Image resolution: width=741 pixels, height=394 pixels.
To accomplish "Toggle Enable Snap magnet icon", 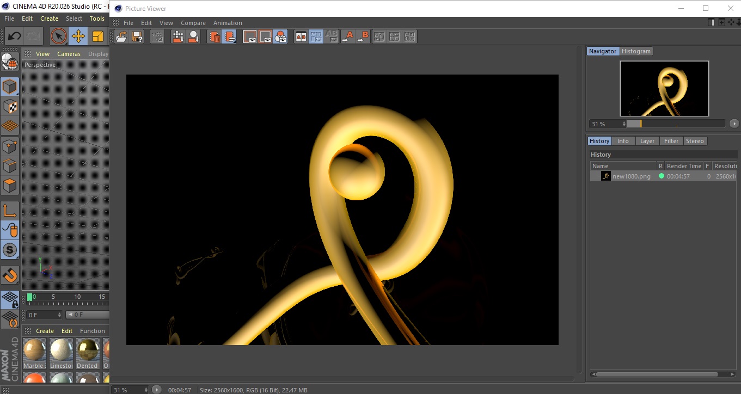I will click(x=10, y=275).
